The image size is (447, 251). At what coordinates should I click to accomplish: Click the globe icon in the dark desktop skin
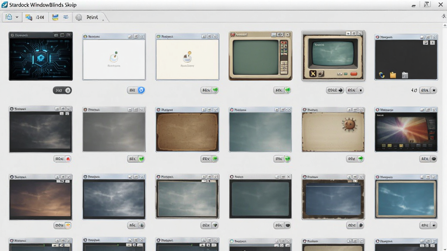click(382, 75)
